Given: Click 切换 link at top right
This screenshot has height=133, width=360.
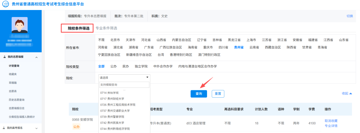Looking at the screenshot, I should 350,16.
